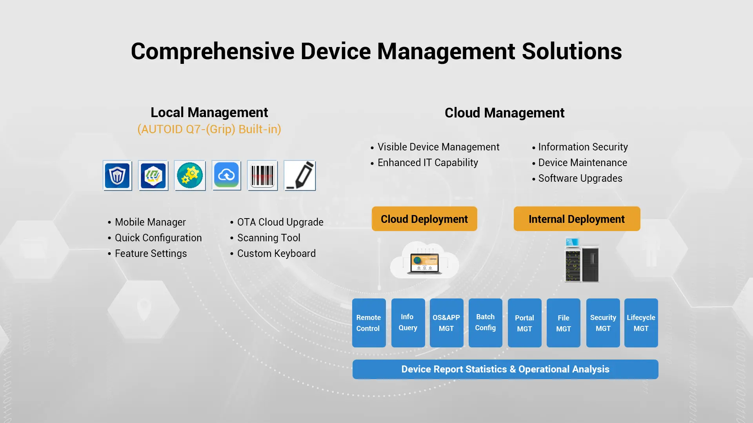
Task: Open the pencil Custom Keyboard icon
Action: coord(300,175)
